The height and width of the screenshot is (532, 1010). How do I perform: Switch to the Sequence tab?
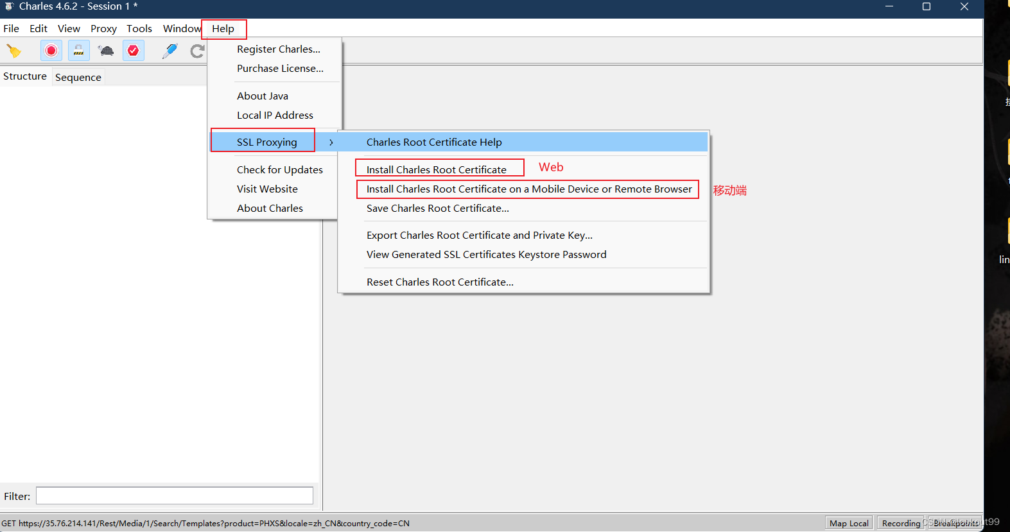[78, 78]
